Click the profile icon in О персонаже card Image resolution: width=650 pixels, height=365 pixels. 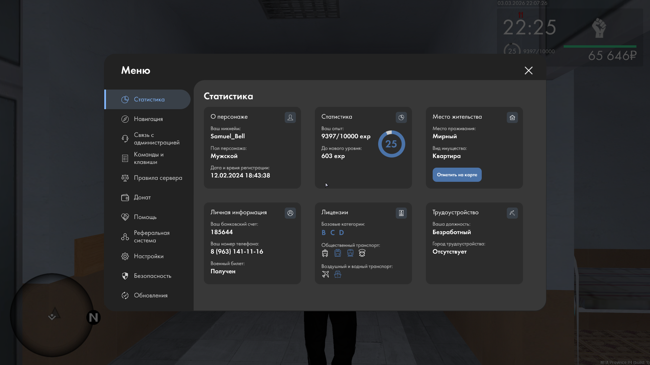[290, 118]
